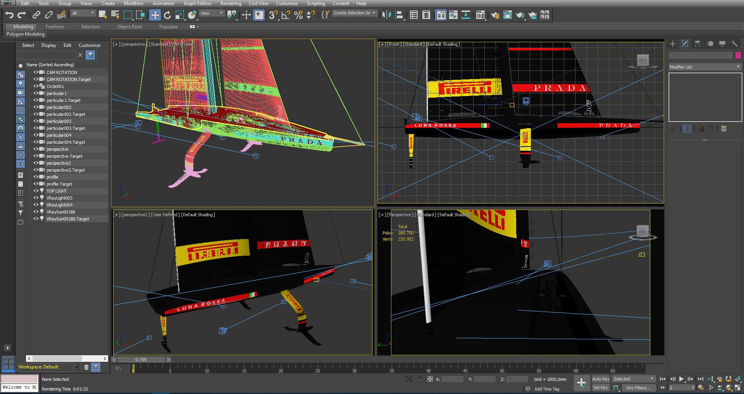Open the Hierarchy tab in command panel
The width and height of the screenshot is (744, 394).
(697, 44)
